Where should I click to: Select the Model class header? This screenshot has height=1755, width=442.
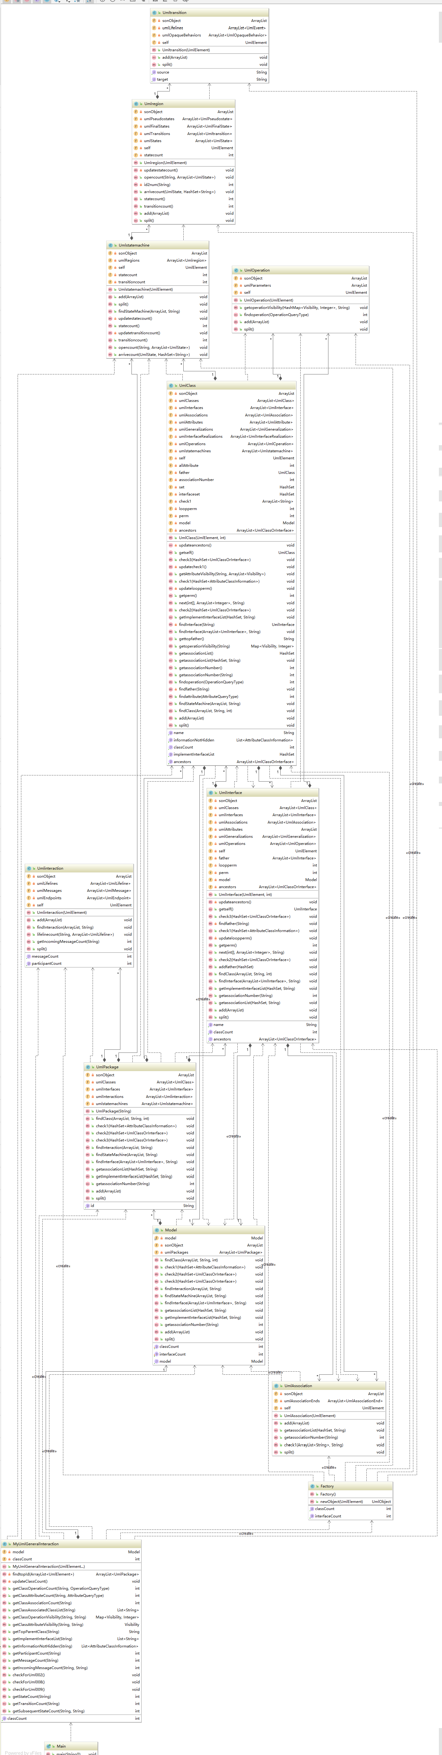(x=208, y=1230)
